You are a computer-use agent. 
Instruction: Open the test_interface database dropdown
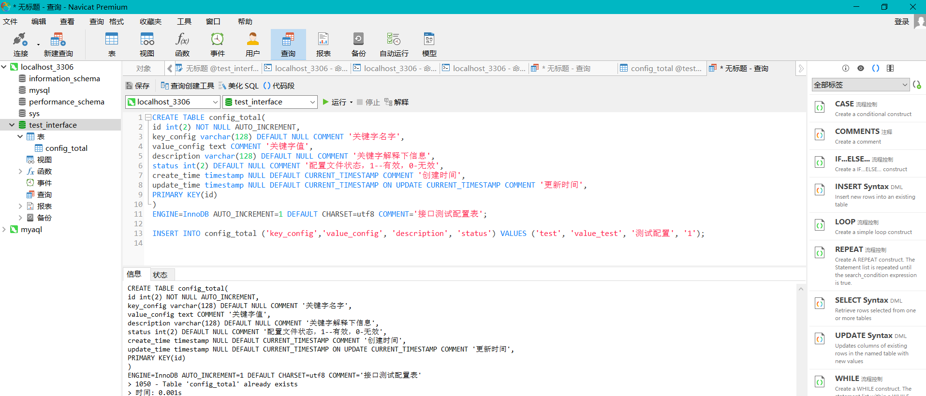[270, 102]
